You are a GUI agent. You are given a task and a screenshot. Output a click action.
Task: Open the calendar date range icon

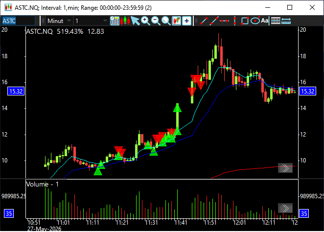pyautogui.click(x=115, y=21)
